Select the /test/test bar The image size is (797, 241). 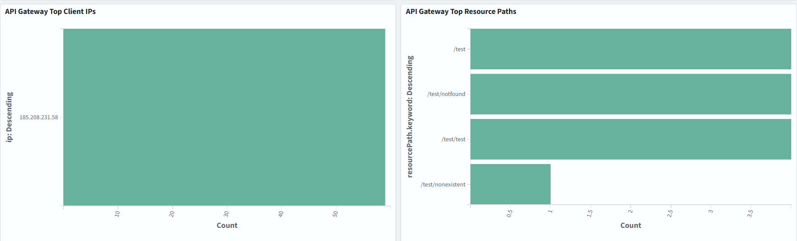[x=630, y=139]
